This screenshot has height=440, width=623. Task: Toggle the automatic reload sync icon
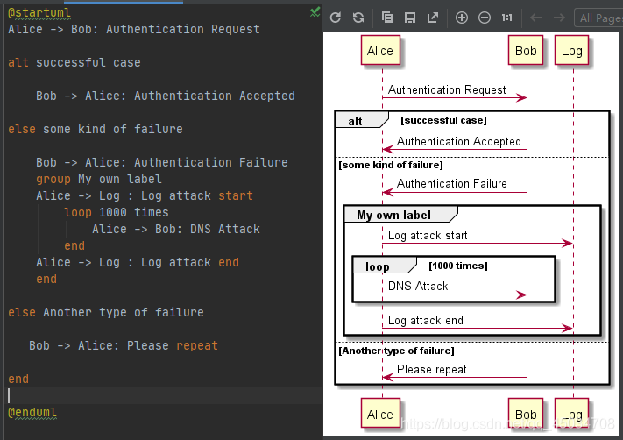(x=358, y=18)
